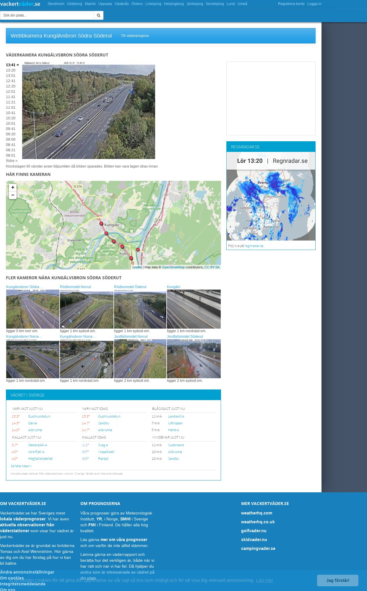Select the 12:41 camera snapshot

pos(11,81)
